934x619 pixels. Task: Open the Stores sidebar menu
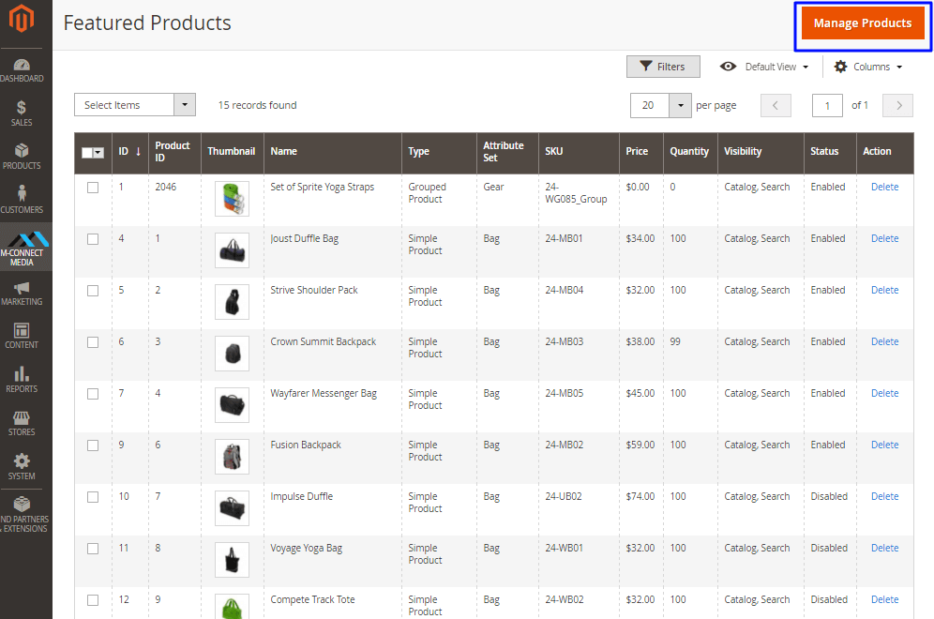pos(22,423)
